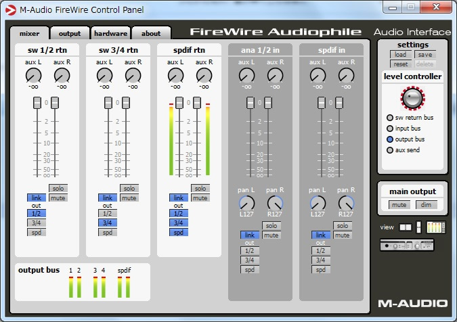Solo the sw 3/4 rtn channel
This screenshot has width=457, height=322.
129,188
